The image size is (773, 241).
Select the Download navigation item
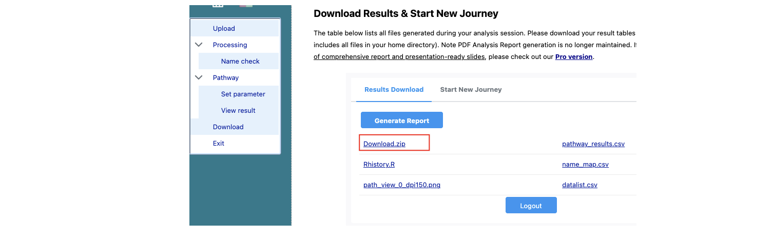coord(228,127)
